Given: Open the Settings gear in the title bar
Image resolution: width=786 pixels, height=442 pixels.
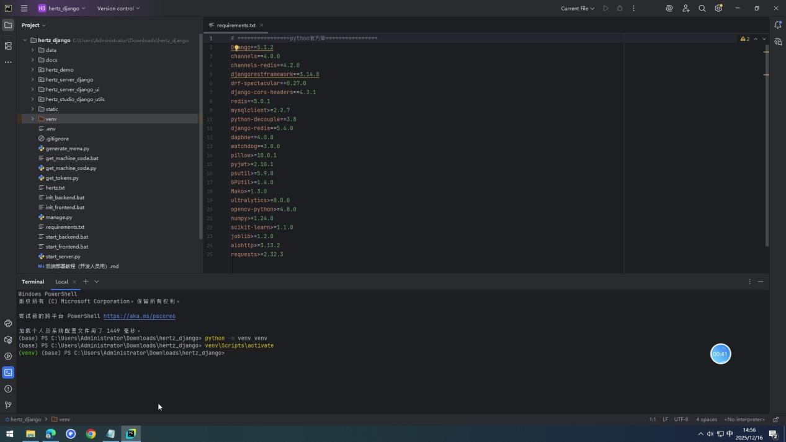Looking at the screenshot, I should coord(718,8).
